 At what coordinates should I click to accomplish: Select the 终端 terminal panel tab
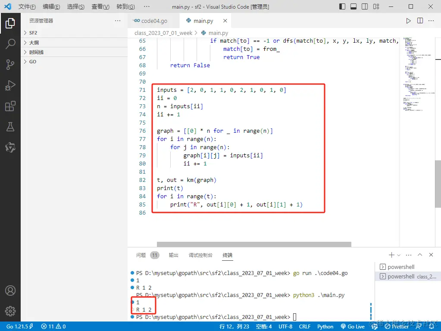coord(228,255)
